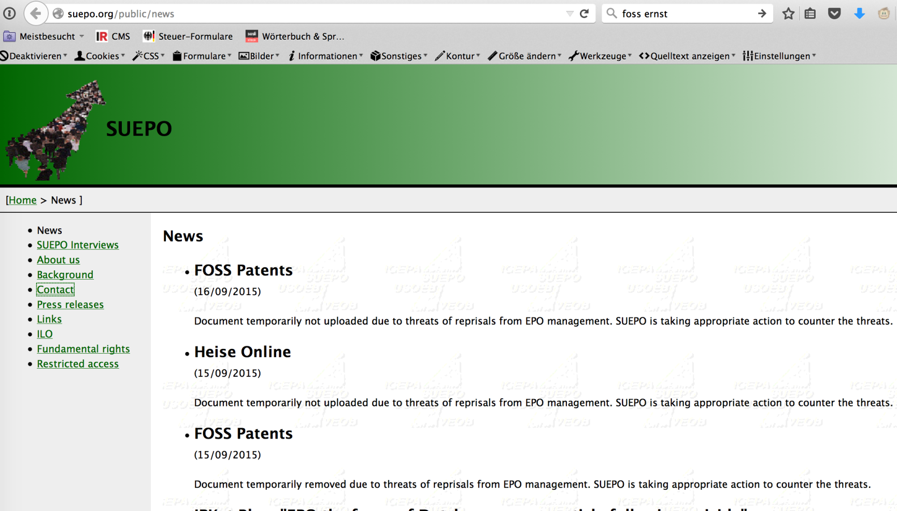Click the Pocket save icon
Screen dimensions: 897x511
click(x=834, y=13)
